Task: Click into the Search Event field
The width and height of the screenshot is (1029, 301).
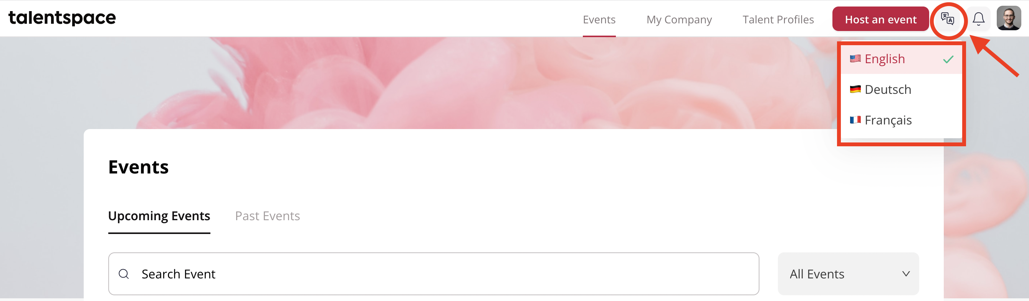Action: click(x=433, y=274)
